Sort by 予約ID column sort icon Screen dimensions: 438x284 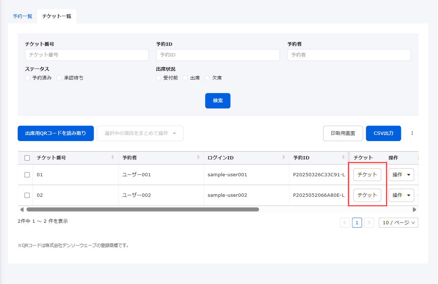[x=343, y=158]
